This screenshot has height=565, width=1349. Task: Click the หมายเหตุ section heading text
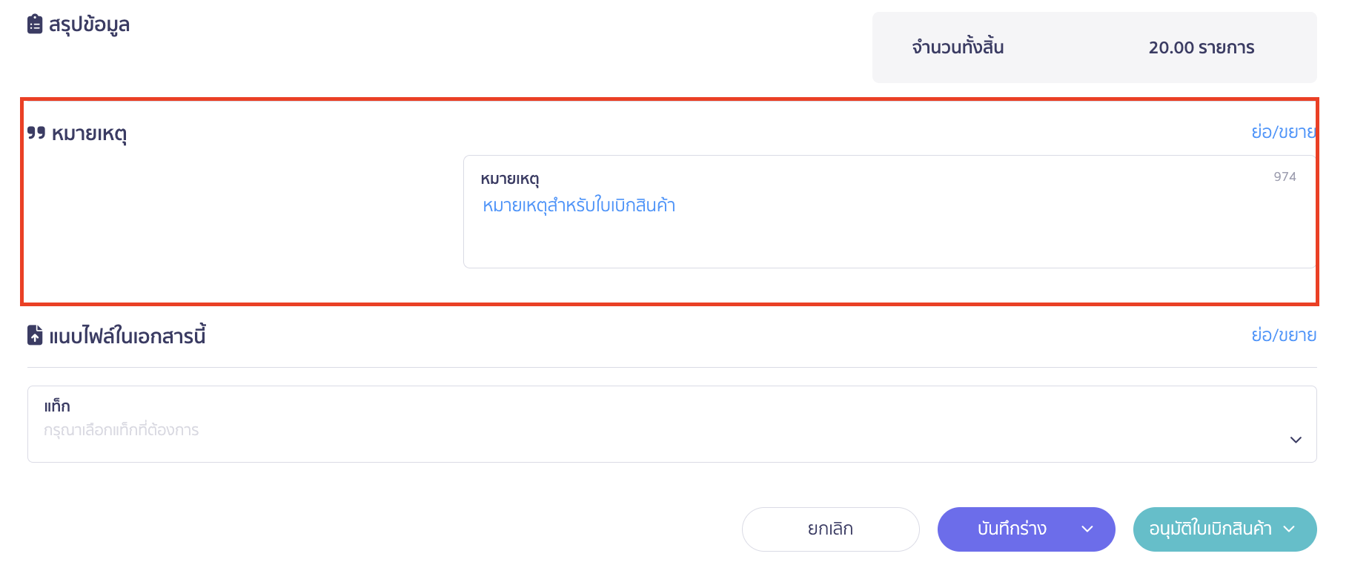coord(89,133)
